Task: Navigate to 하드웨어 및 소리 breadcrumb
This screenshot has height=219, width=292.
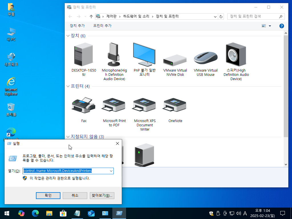Action: point(136,16)
